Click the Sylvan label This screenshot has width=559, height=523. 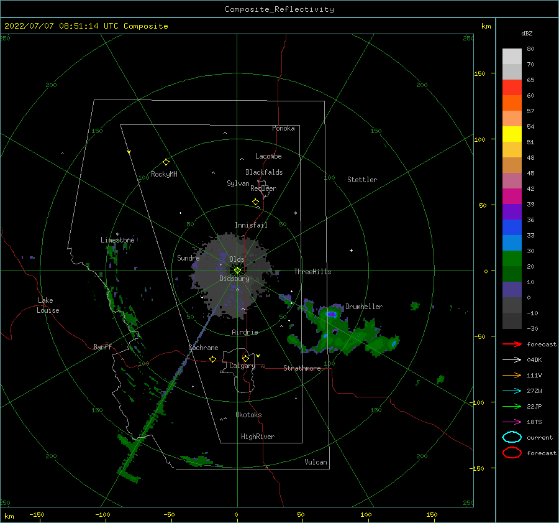[x=238, y=183]
